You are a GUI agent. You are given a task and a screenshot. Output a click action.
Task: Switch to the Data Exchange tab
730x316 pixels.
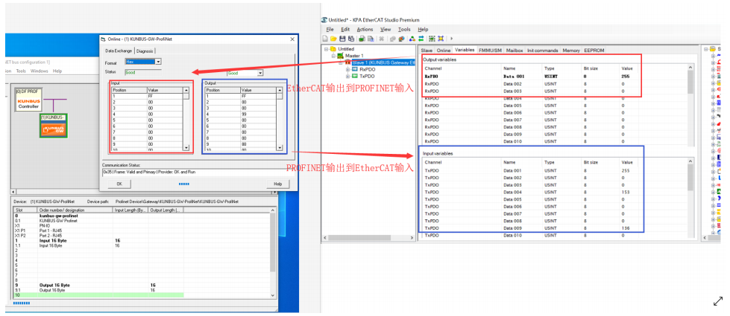point(119,51)
